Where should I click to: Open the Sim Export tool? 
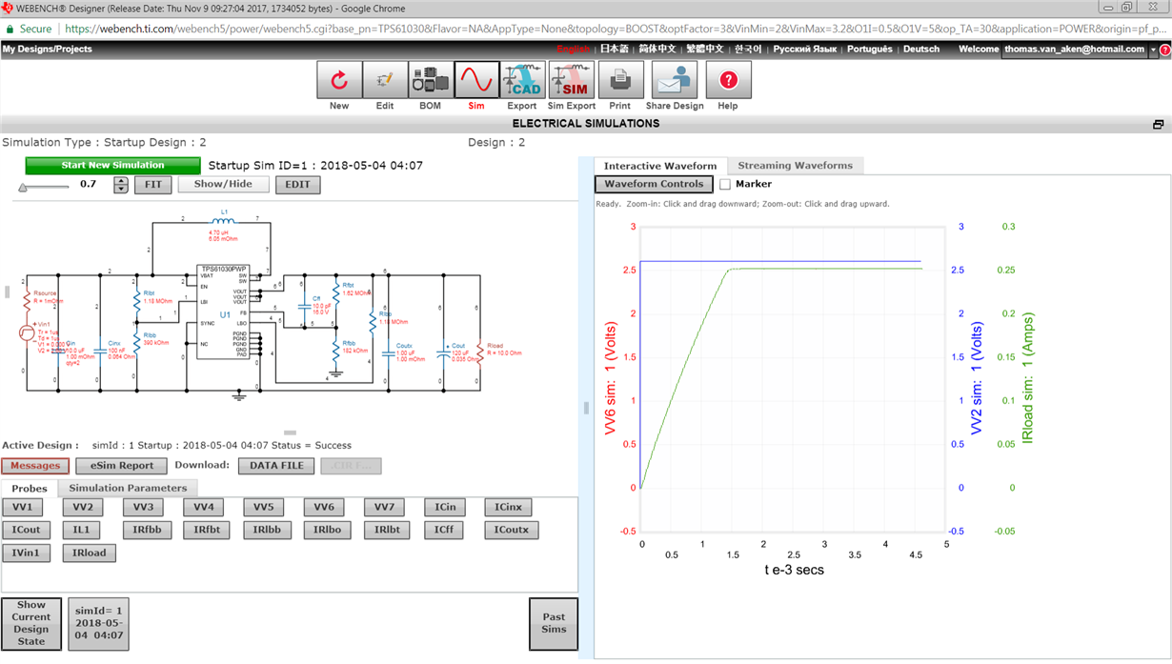pyautogui.click(x=572, y=80)
